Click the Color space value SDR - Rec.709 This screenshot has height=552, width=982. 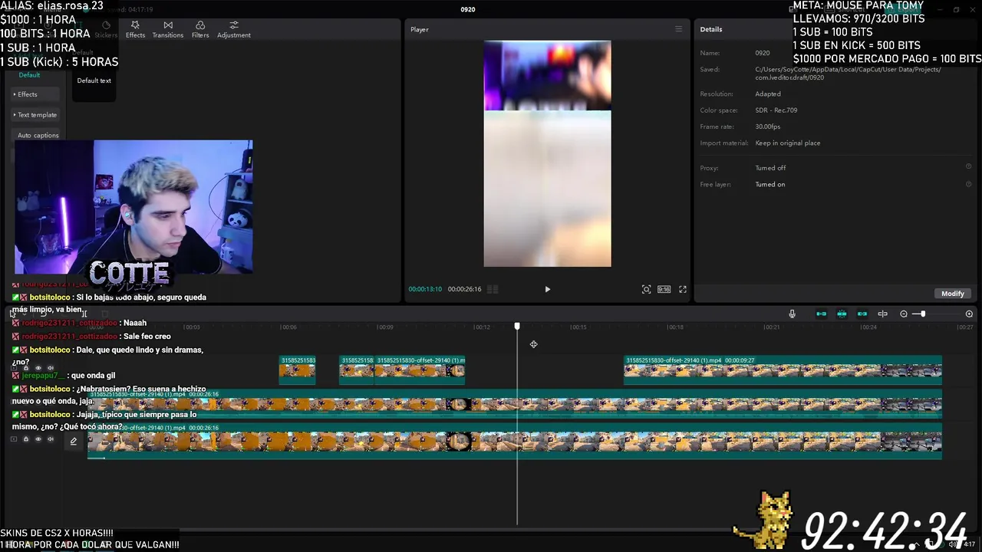point(776,110)
